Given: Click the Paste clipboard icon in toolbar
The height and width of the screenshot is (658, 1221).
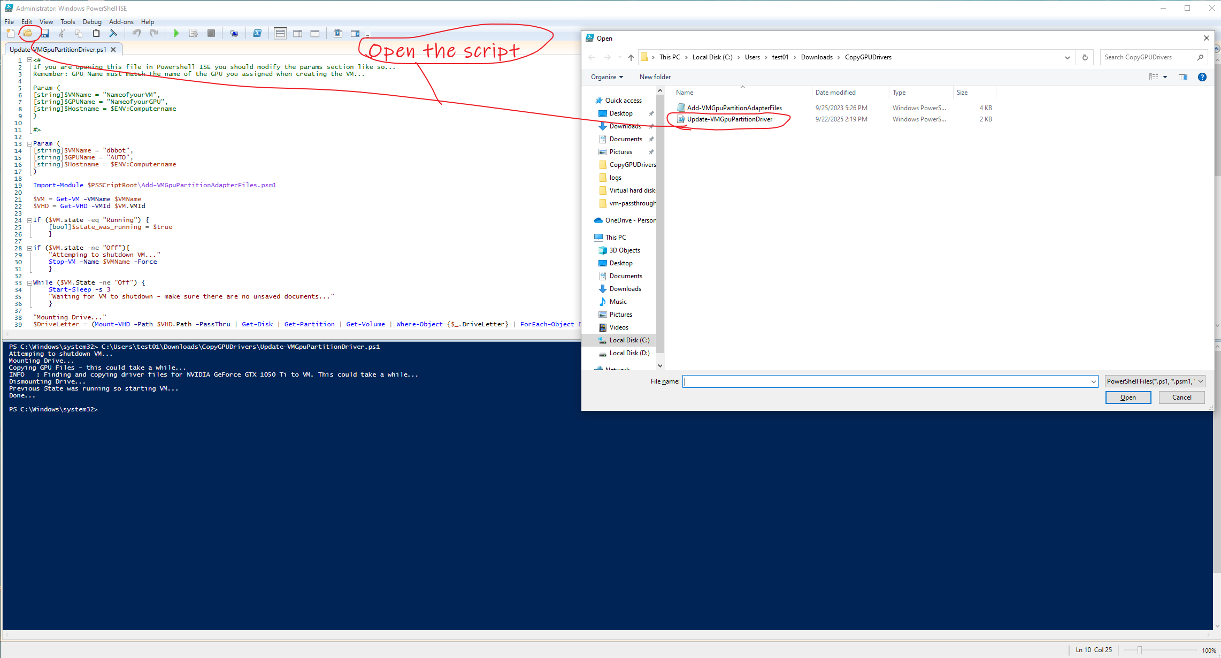Looking at the screenshot, I should 96,33.
